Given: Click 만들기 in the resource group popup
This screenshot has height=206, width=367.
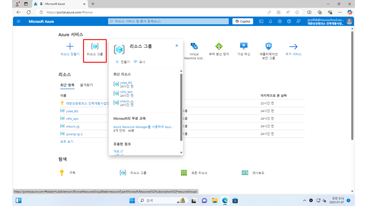Looking at the screenshot, I should point(122,62).
